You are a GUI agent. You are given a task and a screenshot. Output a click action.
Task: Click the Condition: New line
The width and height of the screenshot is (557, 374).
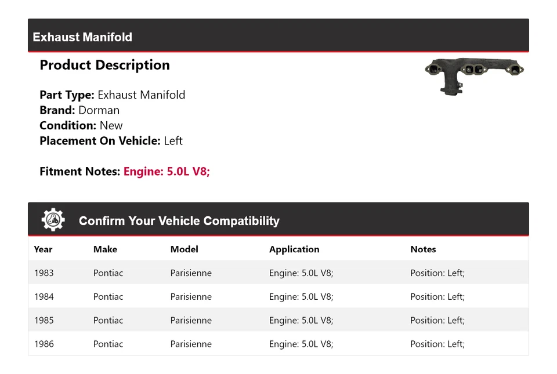tap(81, 125)
